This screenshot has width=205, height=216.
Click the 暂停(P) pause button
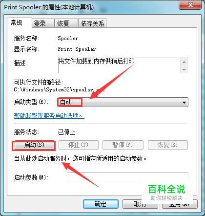click(123, 145)
